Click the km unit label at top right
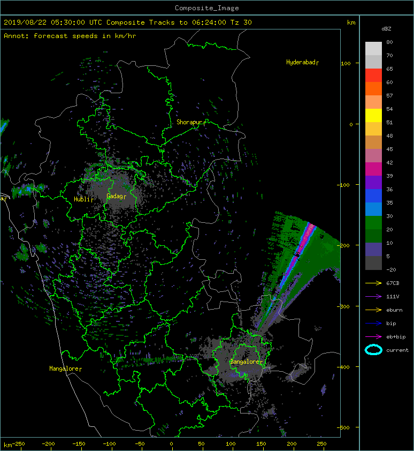This screenshot has height=451, width=414. (x=351, y=22)
